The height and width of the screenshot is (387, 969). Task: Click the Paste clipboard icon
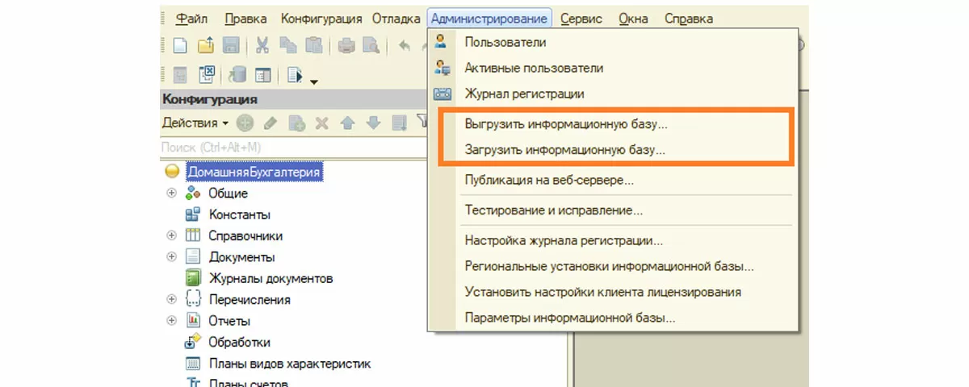tap(313, 46)
